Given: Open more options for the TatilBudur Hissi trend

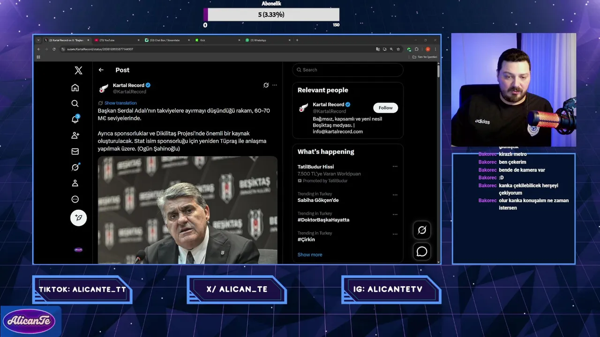Looking at the screenshot, I should point(395,167).
